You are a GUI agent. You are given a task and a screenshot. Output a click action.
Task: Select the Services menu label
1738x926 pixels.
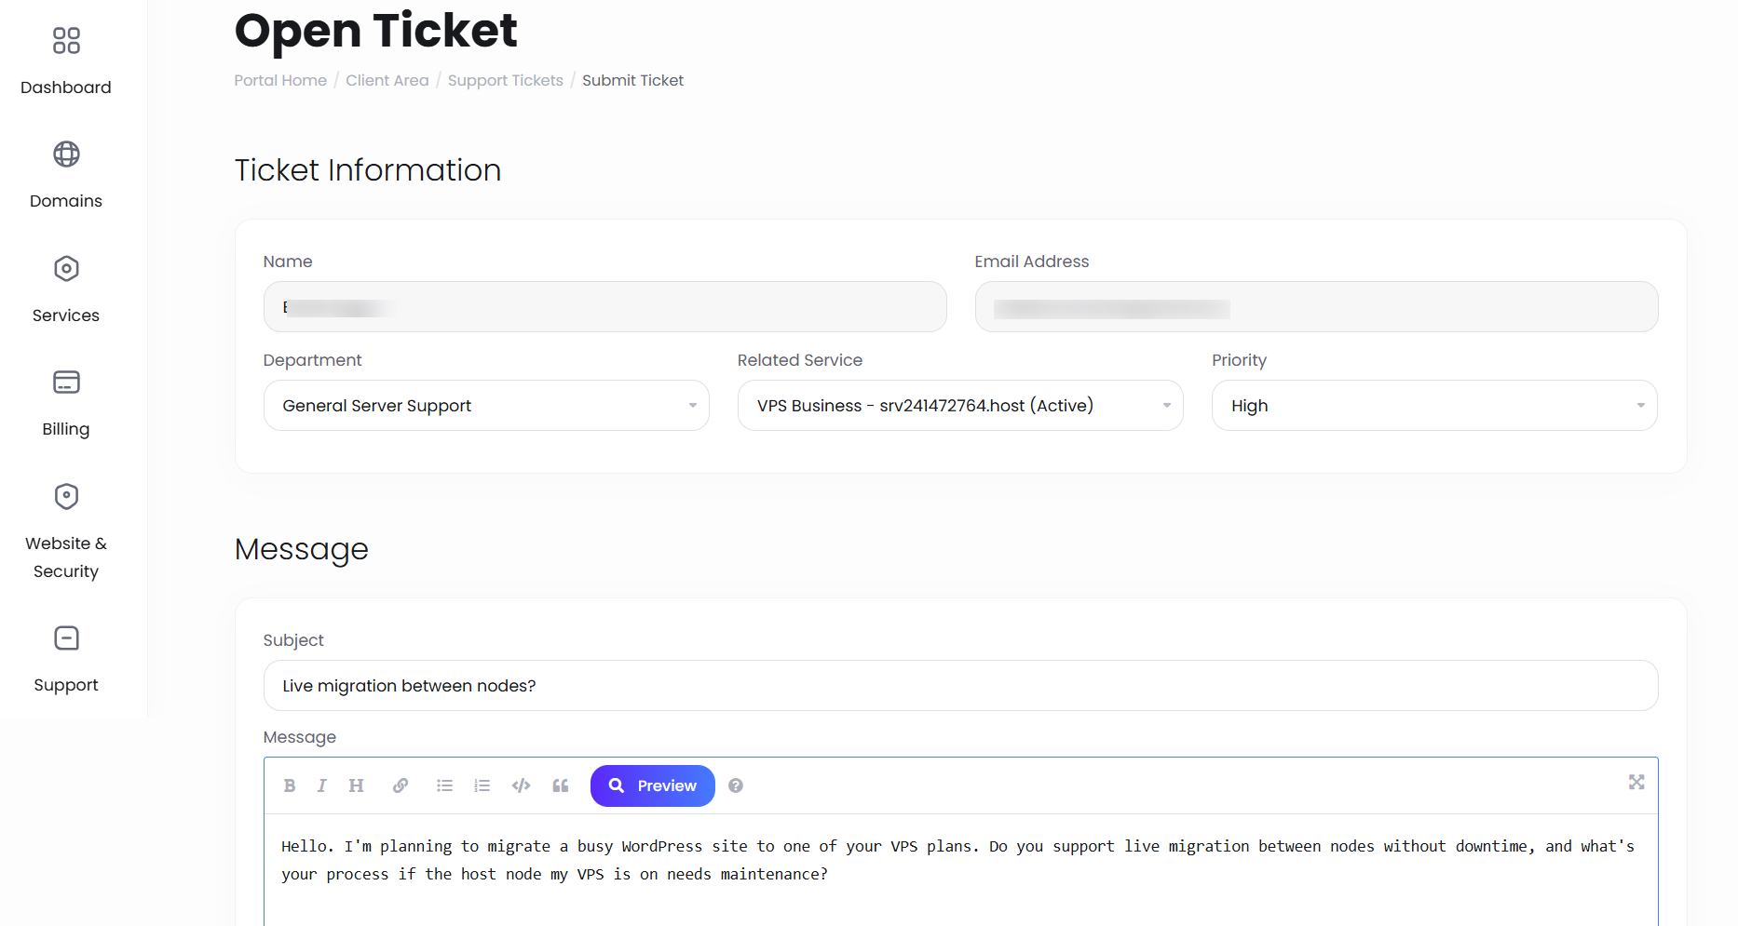pyautogui.click(x=66, y=315)
